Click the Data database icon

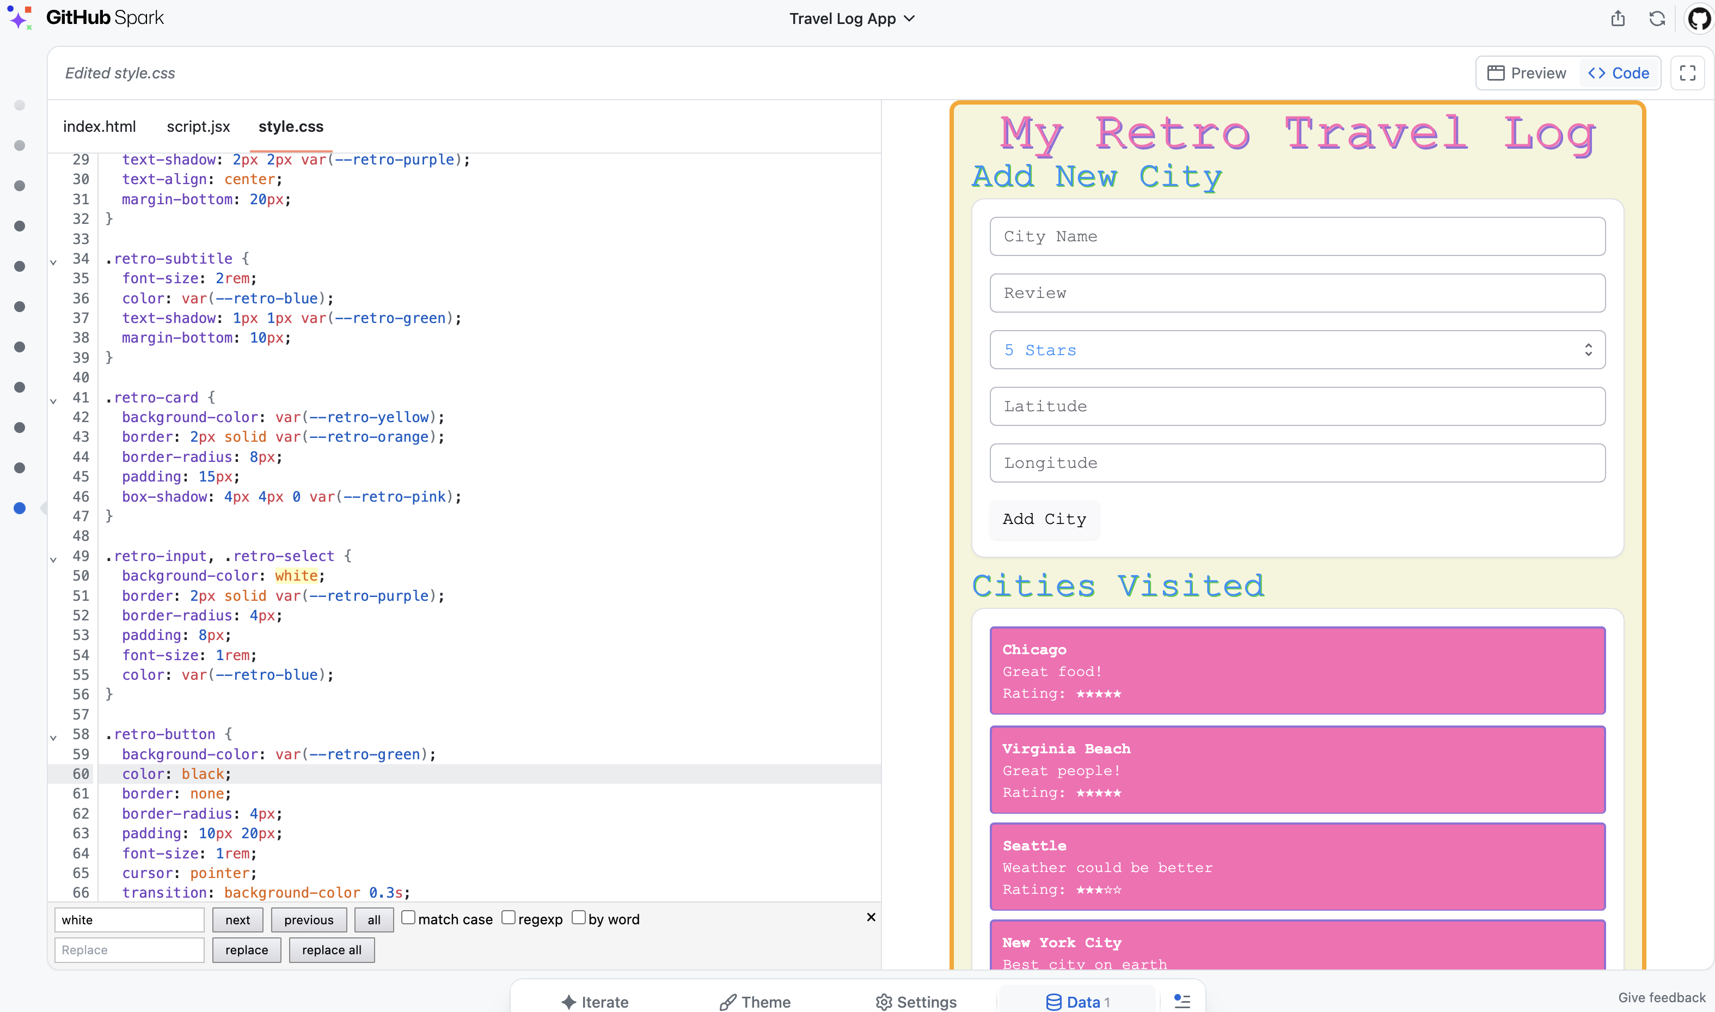(x=1053, y=1002)
